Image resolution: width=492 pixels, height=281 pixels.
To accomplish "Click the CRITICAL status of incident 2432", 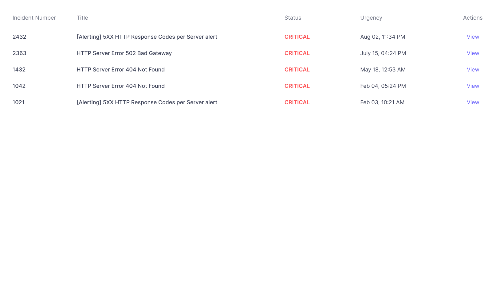I will coord(297,37).
